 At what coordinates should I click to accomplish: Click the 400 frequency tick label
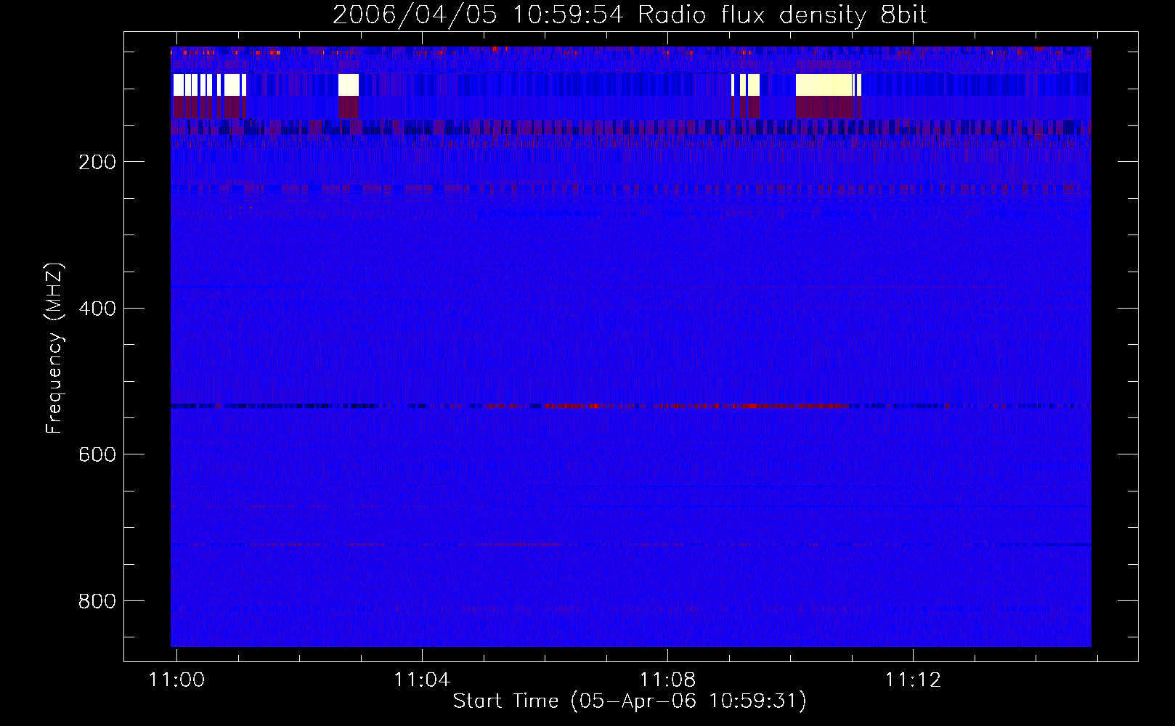point(97,309)
